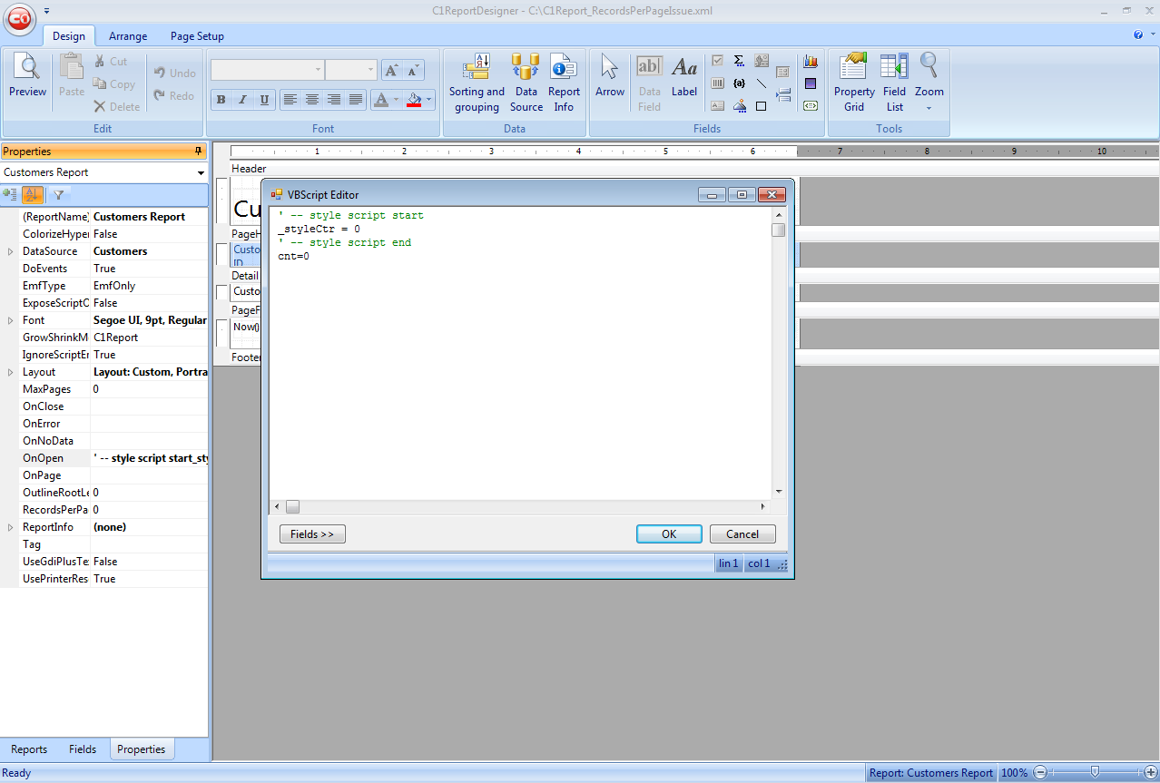Click the Fields >> button
This screenshot has height=783, width=1160.
click(312, 534)
